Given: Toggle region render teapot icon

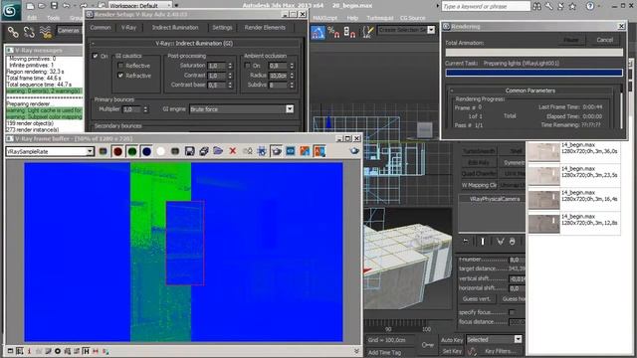Looking at the screenshot, I should coord(277,151).
